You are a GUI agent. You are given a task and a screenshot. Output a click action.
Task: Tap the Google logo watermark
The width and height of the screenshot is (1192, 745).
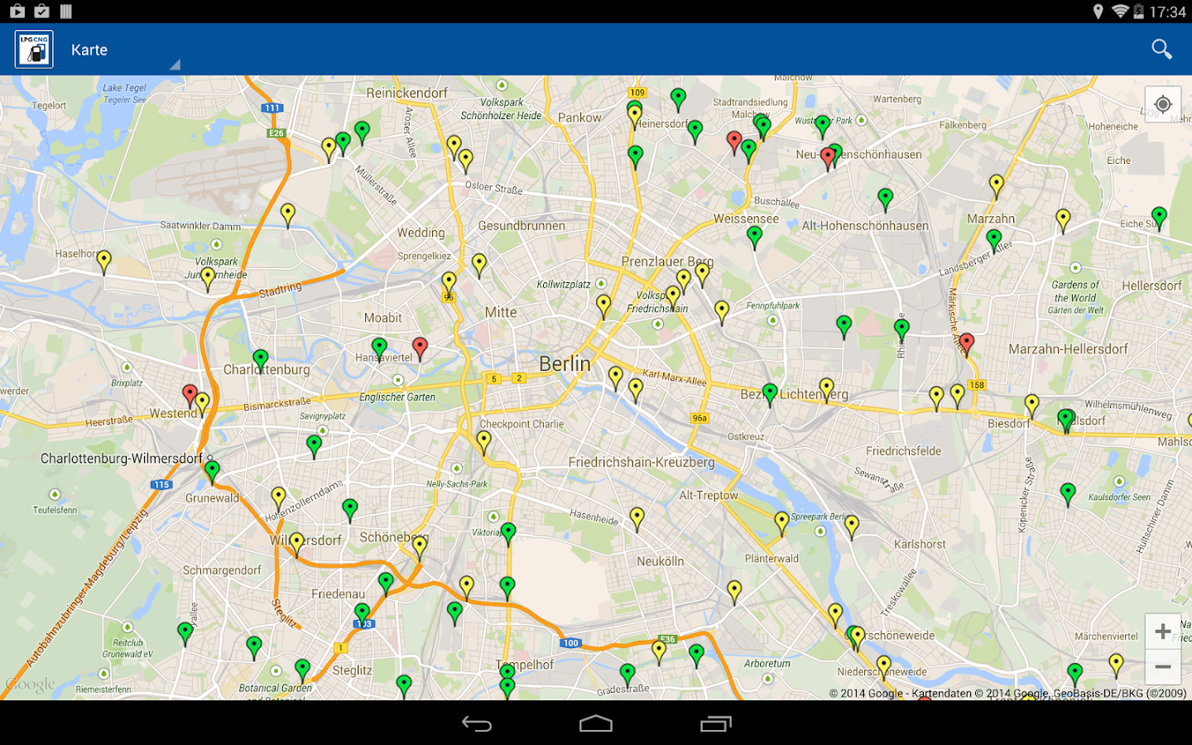[x=31, y=685]
